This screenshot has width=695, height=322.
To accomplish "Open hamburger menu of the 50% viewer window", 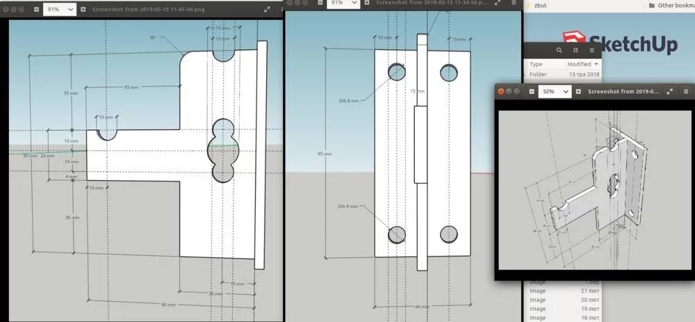I will (x=687, y=91).
